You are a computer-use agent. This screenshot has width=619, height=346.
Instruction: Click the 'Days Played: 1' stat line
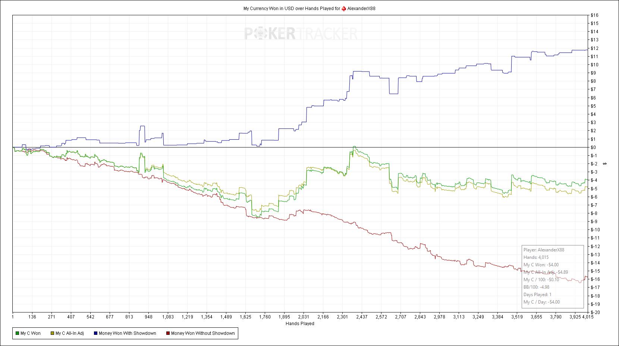[537, 295]
